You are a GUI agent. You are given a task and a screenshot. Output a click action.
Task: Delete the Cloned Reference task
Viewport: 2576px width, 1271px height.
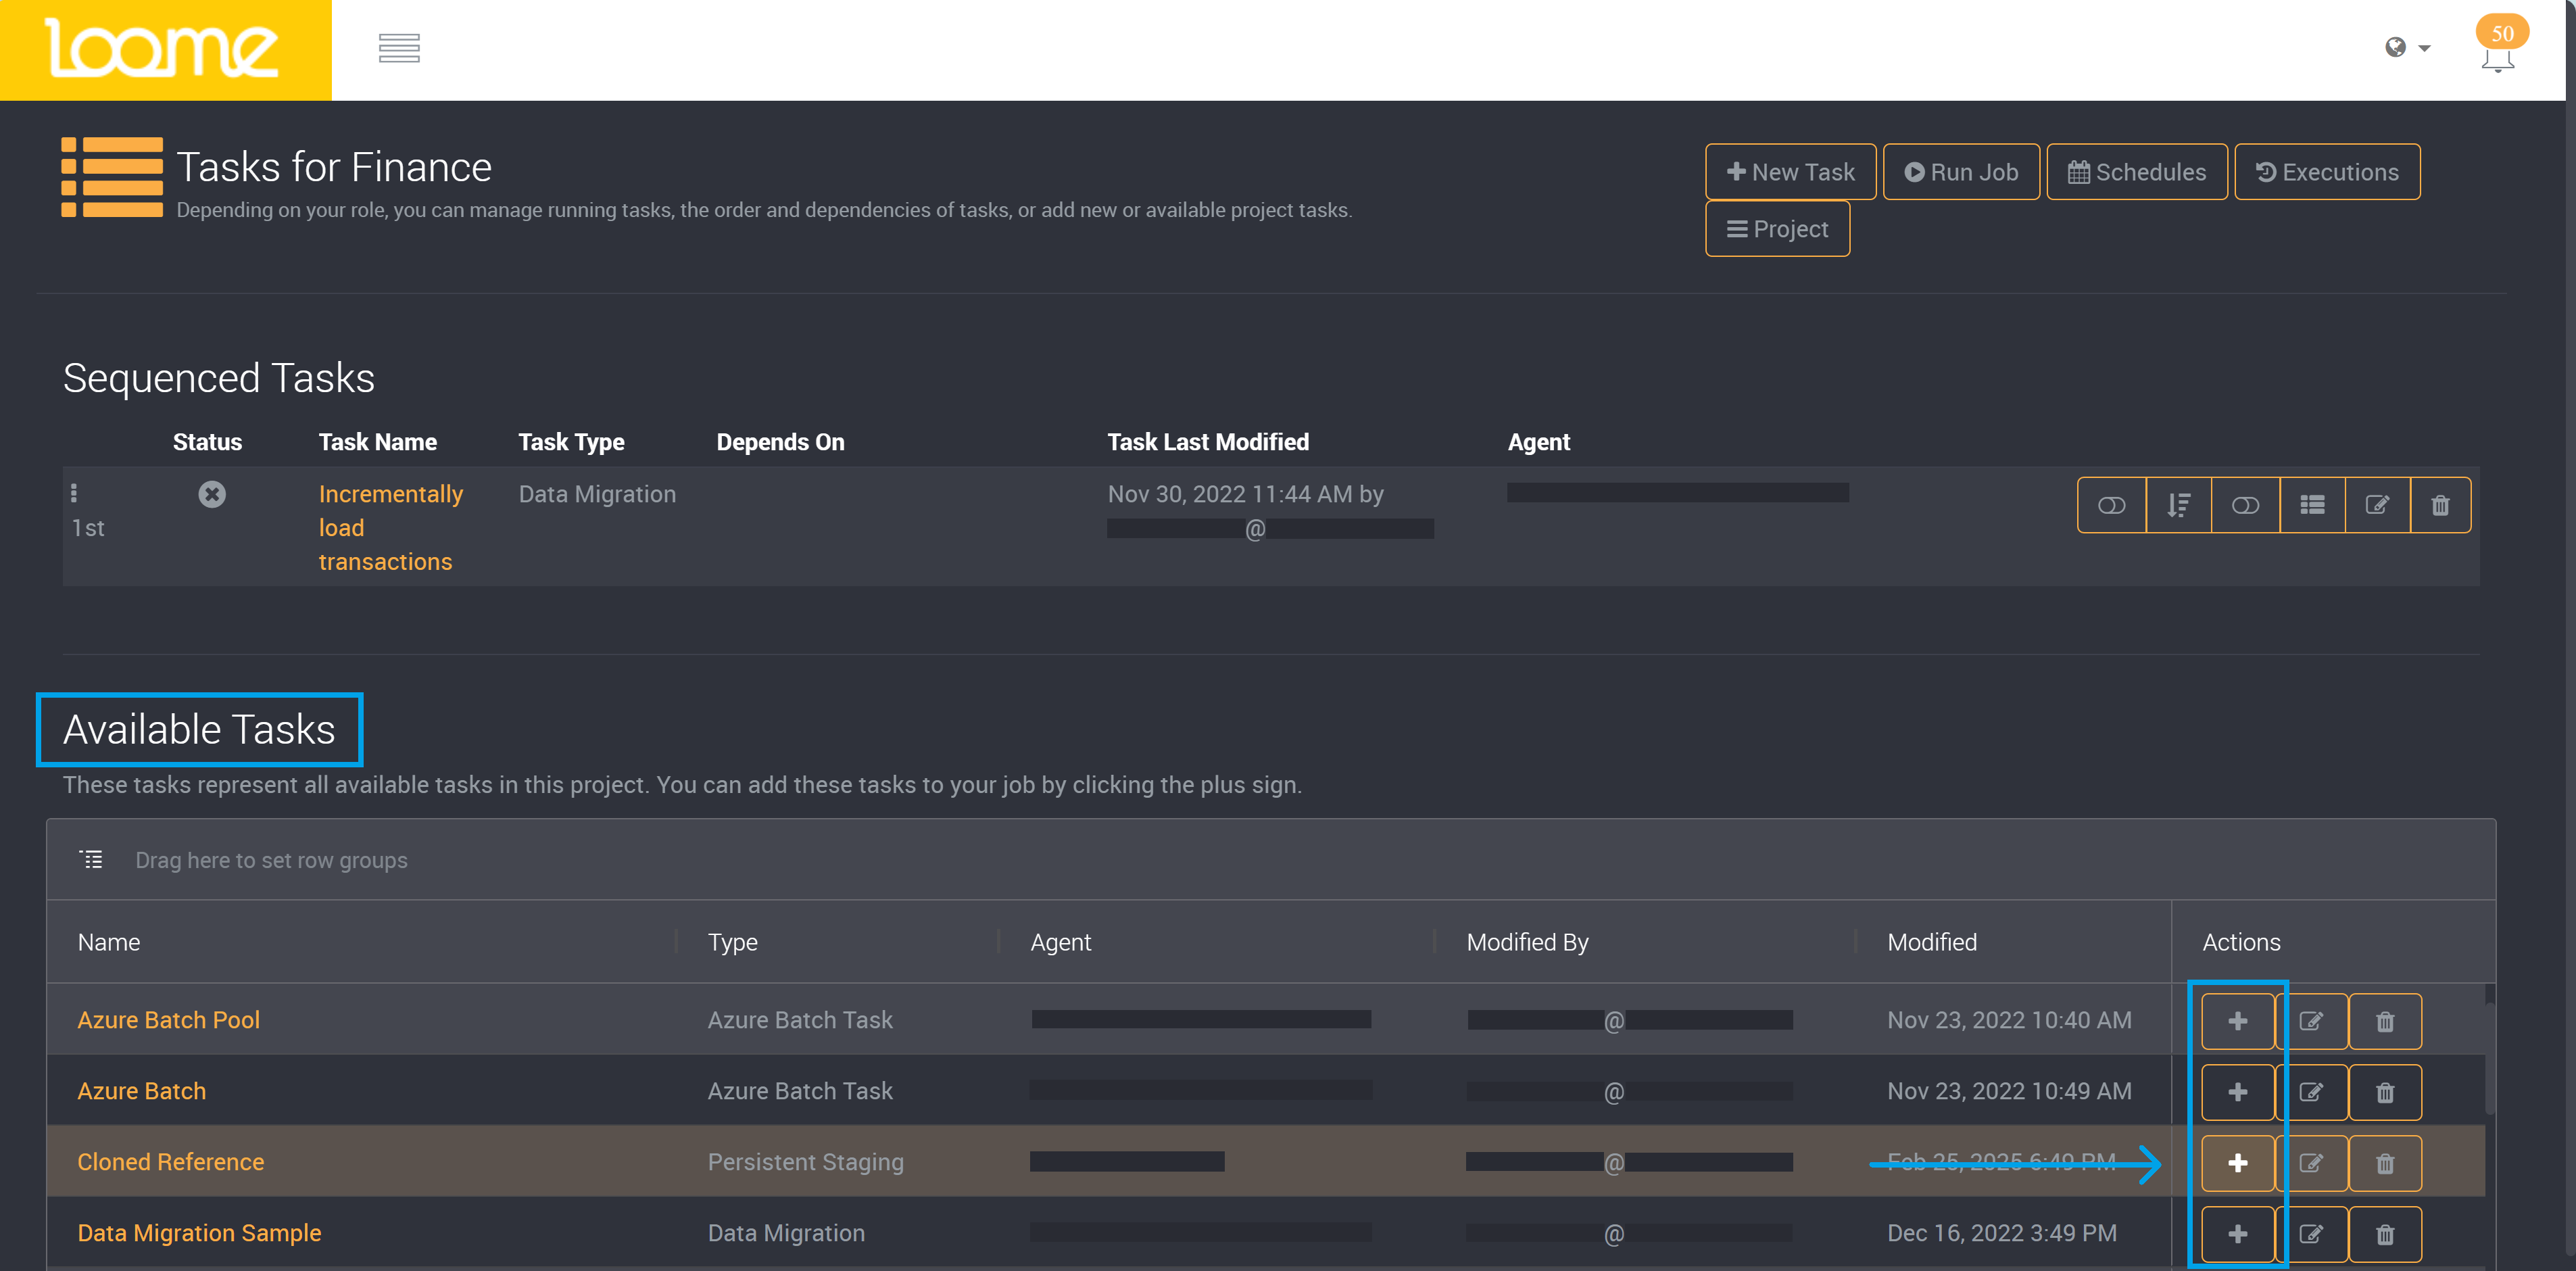[2385, 1163]
